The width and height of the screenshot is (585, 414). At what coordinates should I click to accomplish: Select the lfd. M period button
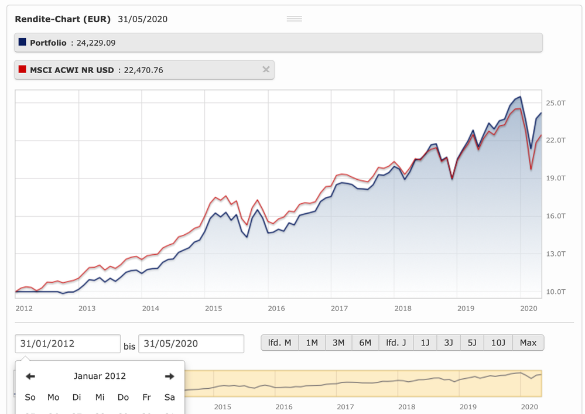[x=279, y=343]
